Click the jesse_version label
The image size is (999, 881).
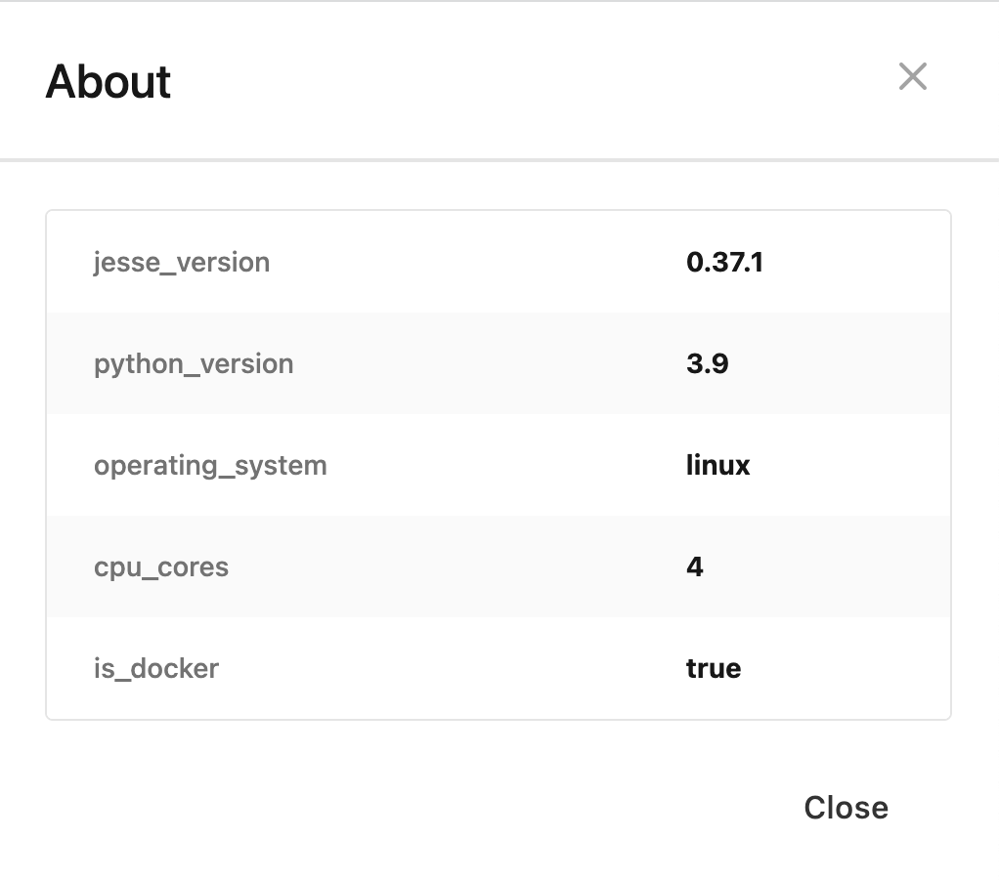(x=181, y=262)
